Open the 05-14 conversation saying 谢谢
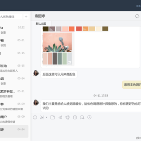The height and width of the screenshot is (141, 141). pyautogui.click(x=14, y=81)
